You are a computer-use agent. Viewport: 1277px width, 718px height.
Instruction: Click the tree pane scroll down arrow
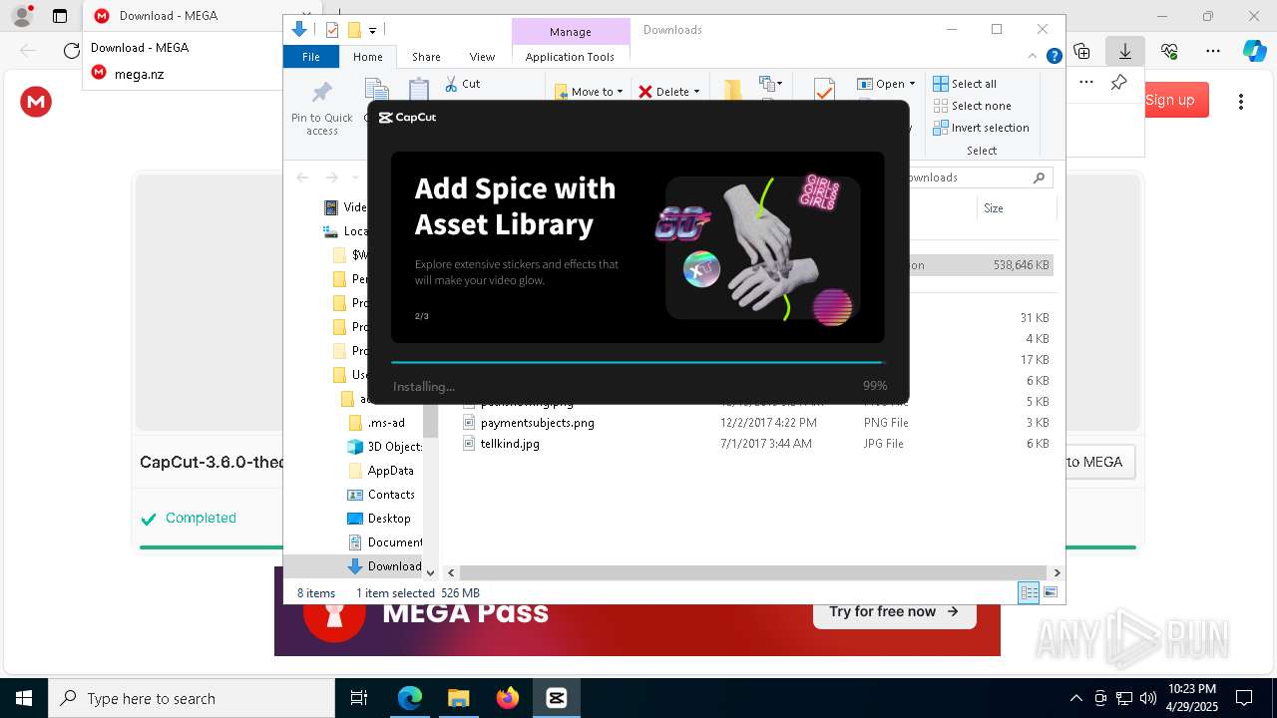click(431, 572)
